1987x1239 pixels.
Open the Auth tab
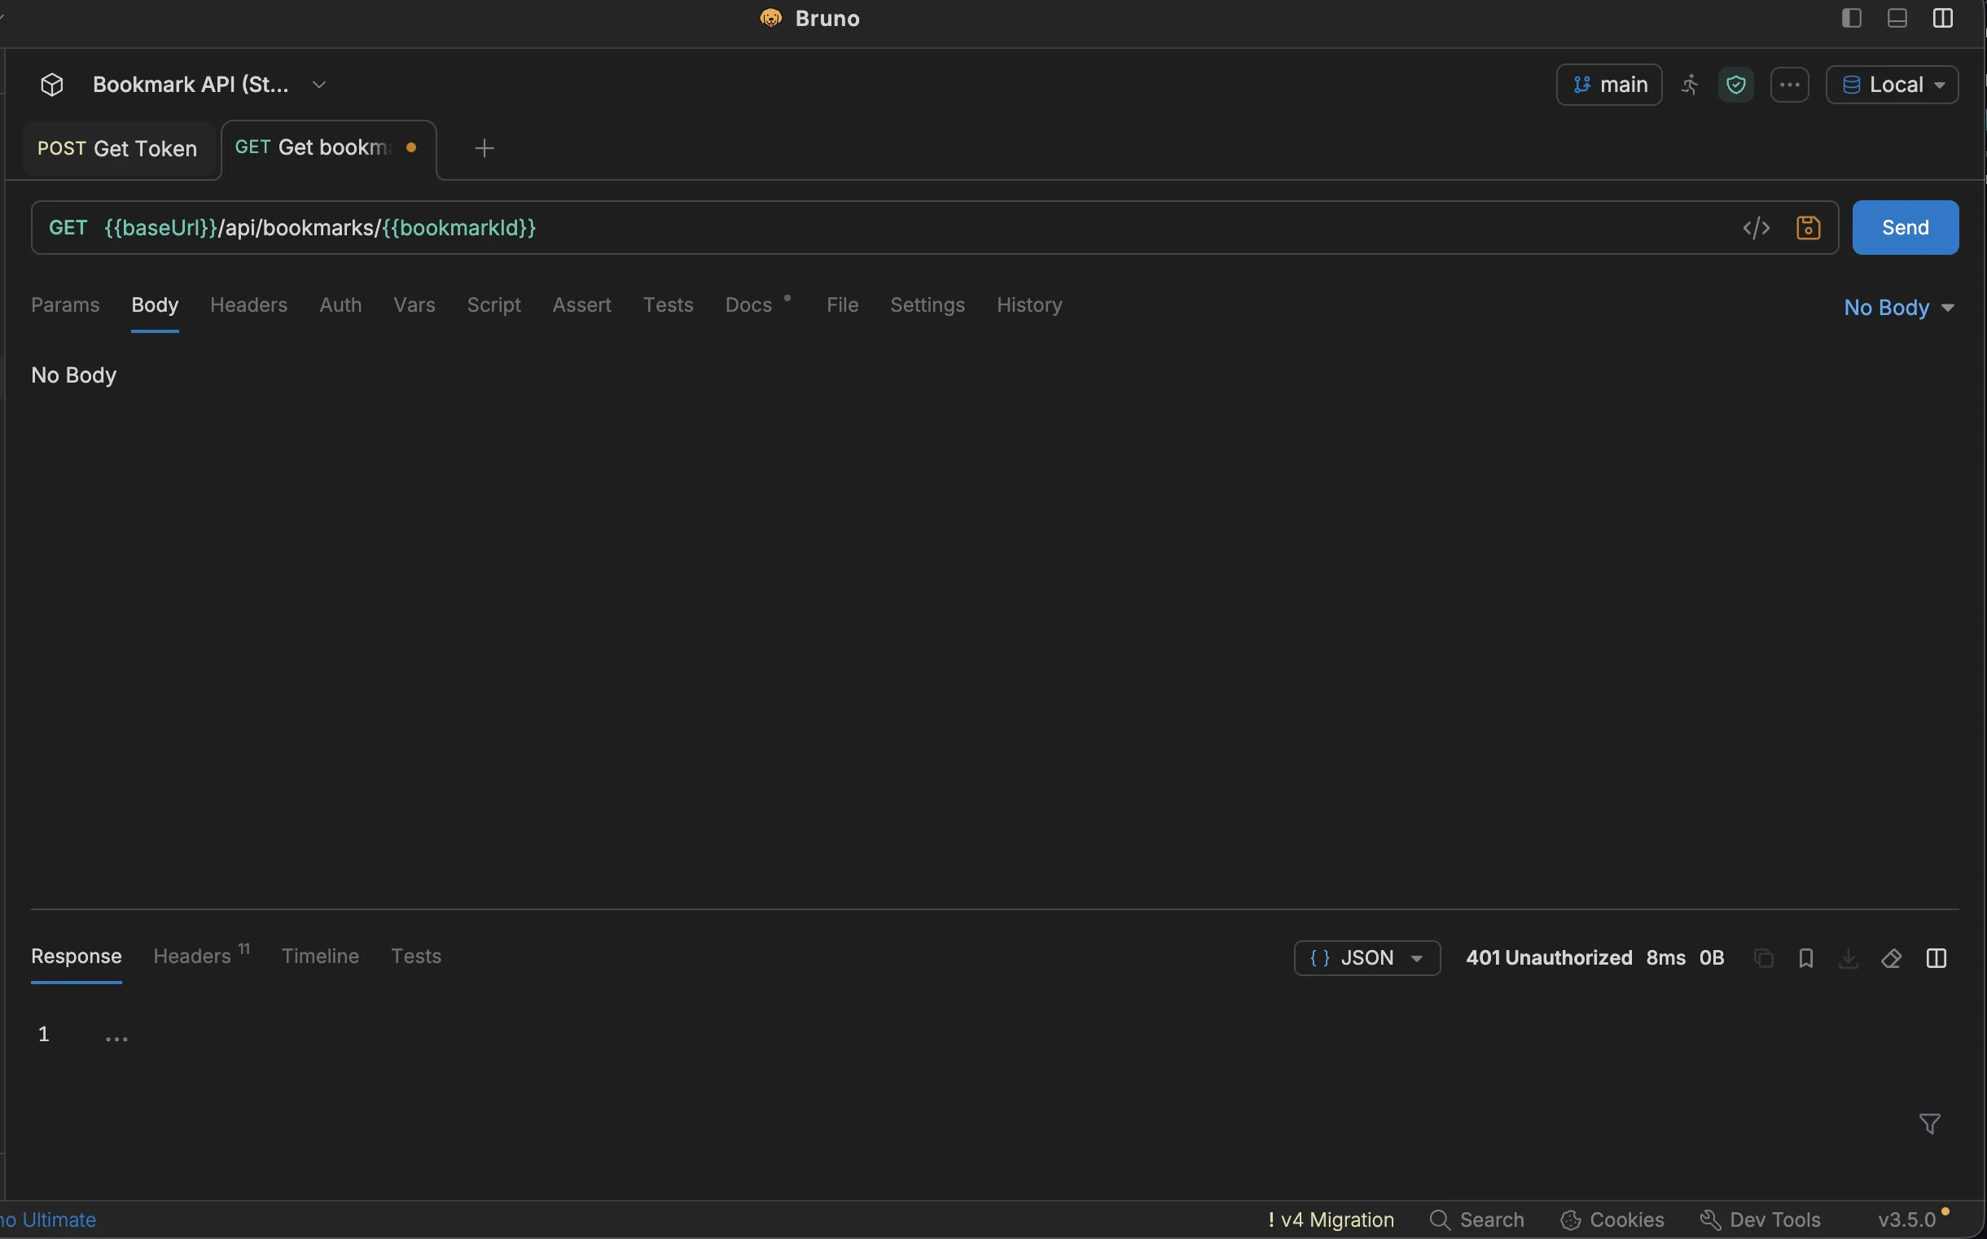pos(340,304)
